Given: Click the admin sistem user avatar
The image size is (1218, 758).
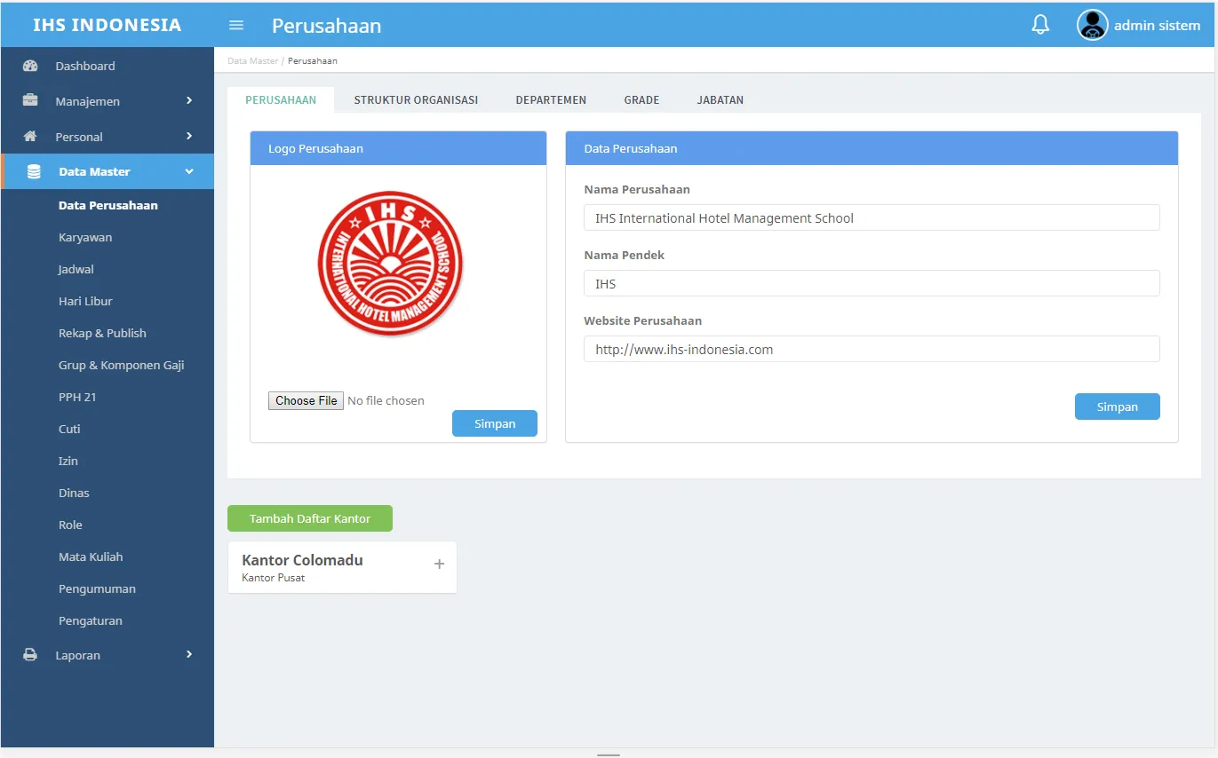Looking at the screenshot, I should click(x=1092, y=25).
